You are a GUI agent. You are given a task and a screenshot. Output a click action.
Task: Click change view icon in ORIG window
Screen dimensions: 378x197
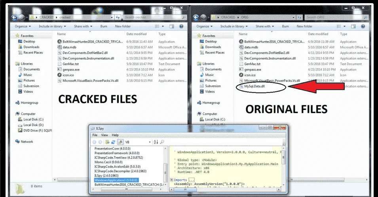point(339,26)
